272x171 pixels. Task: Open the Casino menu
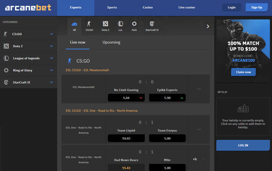(147, 7)
